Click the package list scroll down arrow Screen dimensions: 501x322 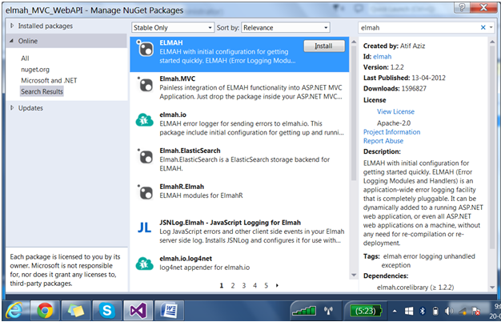(354, 275)
